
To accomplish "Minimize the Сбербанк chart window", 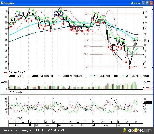I will pos(143,3).
